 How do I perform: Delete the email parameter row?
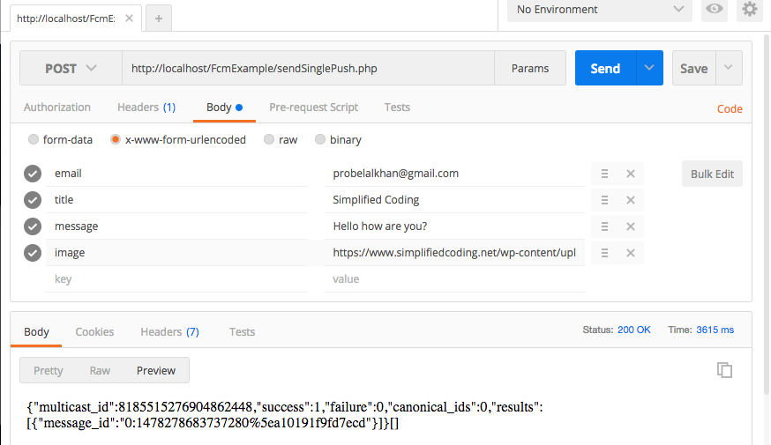631,174
